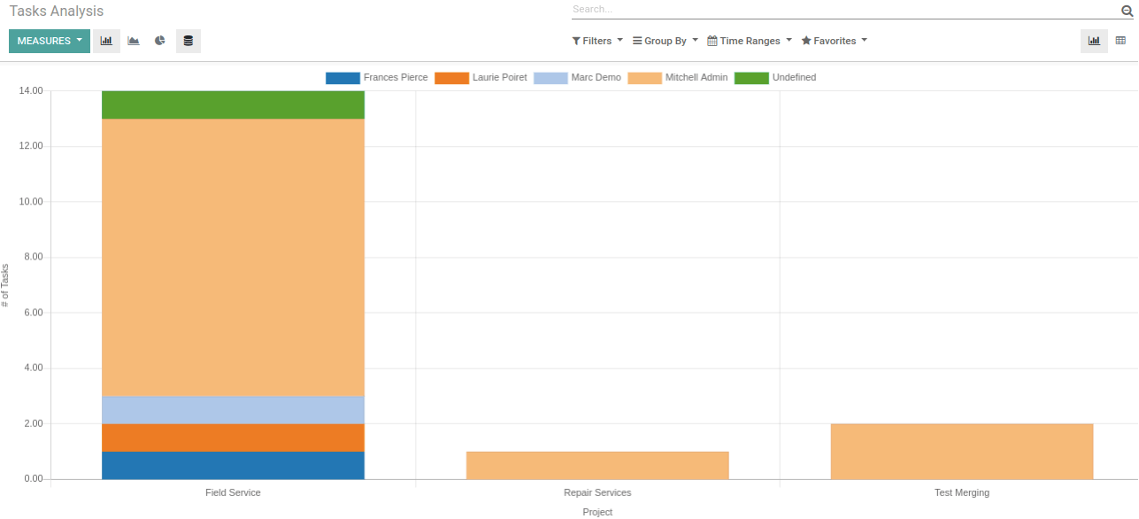Screen dimensions: 1139x519
Task: Click the light blue Marc Demo bar segment
Action: [233, 410]
